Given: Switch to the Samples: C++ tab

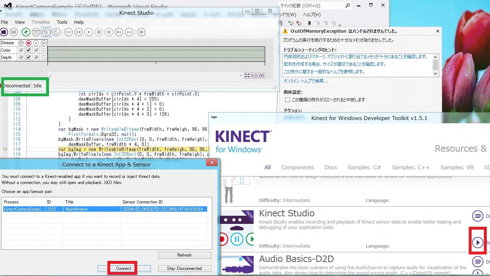Looking at the screenshot, I should [411, 167].
